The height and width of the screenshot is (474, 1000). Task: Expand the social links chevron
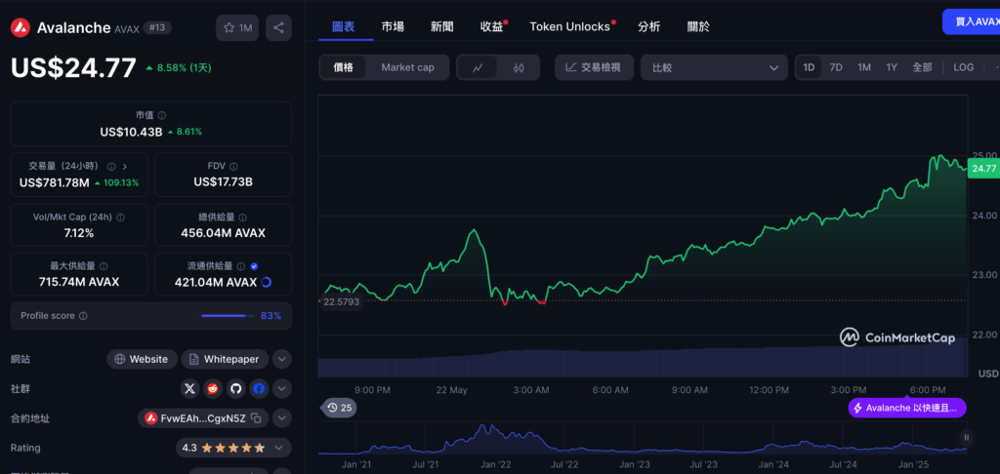pyautogui.click(x=282, y=389)
